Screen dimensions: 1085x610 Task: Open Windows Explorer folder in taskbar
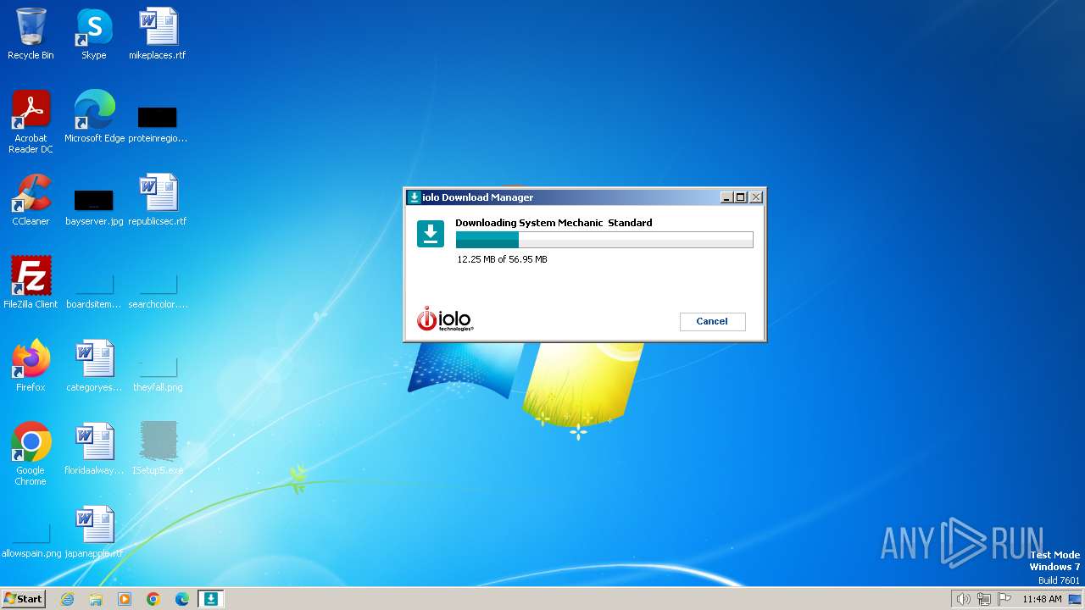click(96, 599)
